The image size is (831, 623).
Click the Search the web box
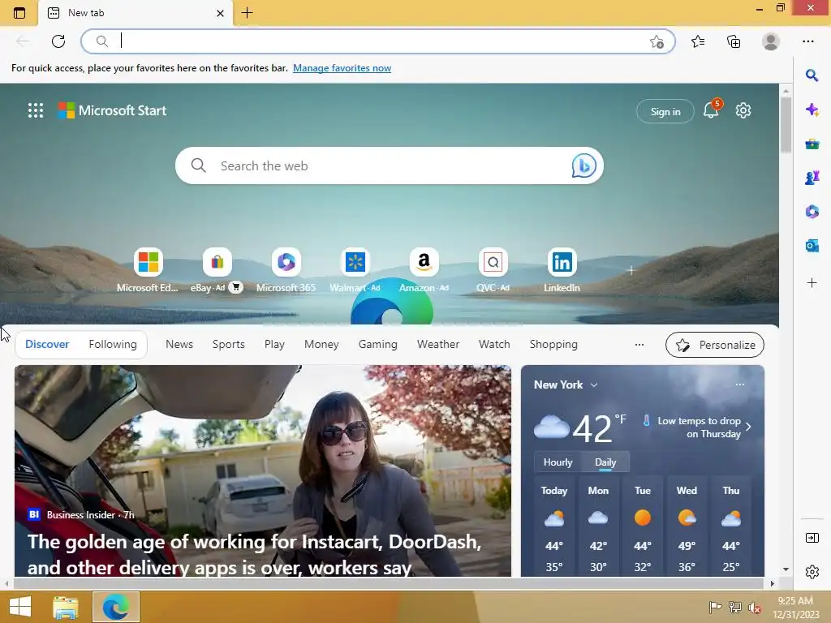click(389, 165)
